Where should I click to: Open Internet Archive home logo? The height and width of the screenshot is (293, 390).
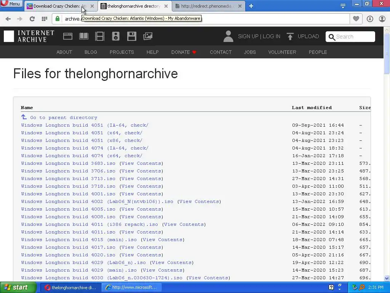pyautogui.click(x=29, y=36)
